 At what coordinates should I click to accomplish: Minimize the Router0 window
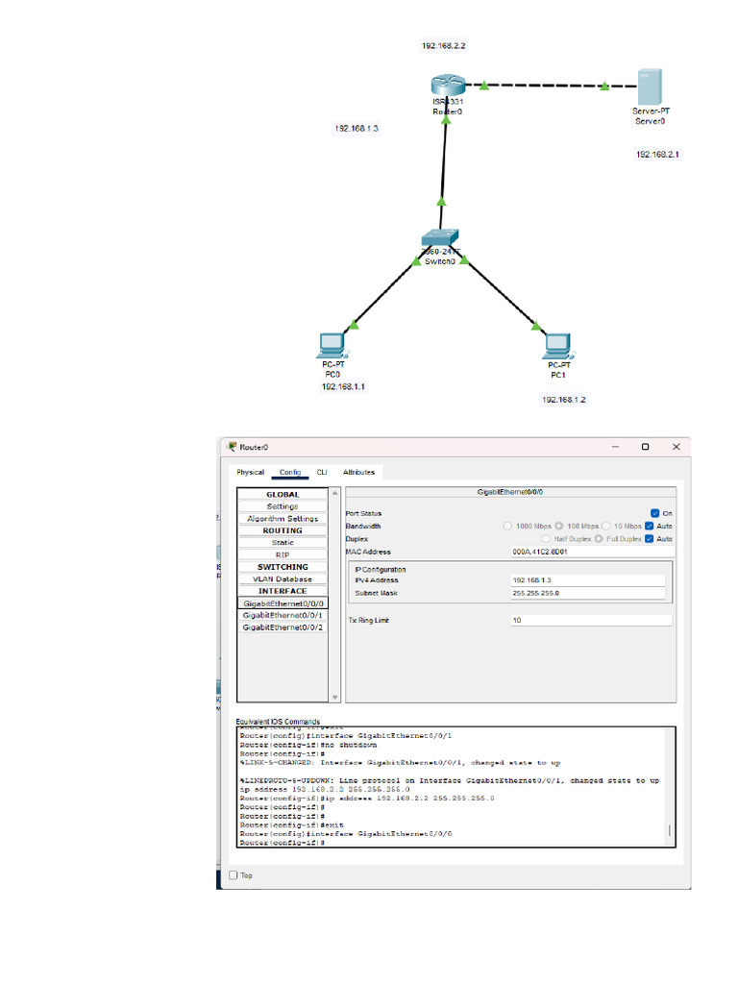(x=615, y=447)
